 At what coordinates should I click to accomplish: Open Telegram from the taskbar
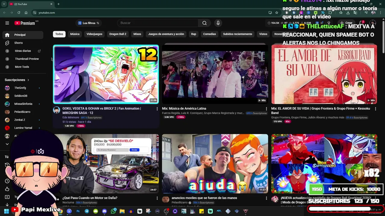[87, 211]
